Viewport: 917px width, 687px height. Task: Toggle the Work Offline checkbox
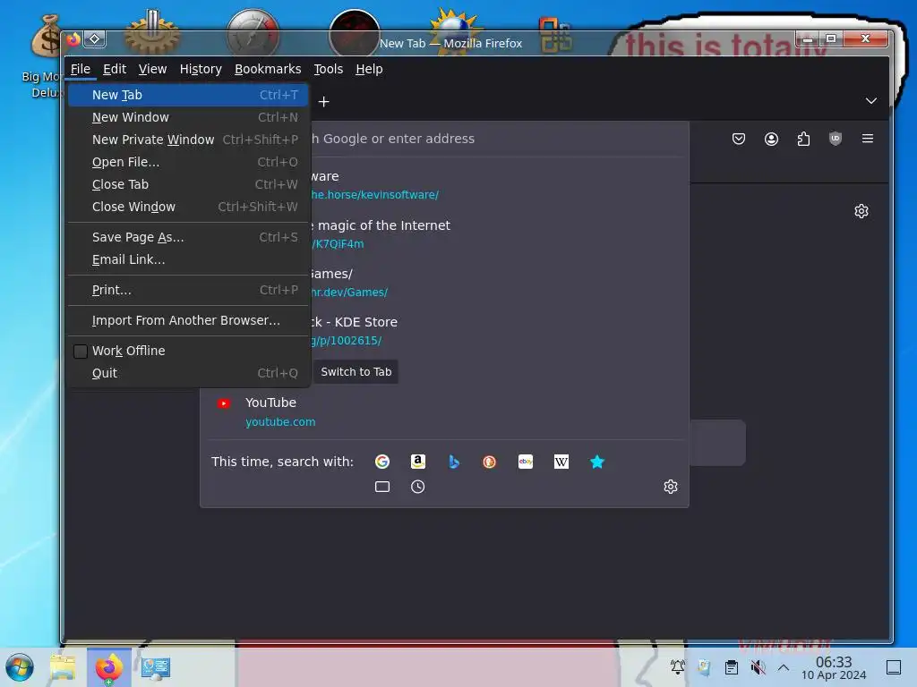coord(80,351)
